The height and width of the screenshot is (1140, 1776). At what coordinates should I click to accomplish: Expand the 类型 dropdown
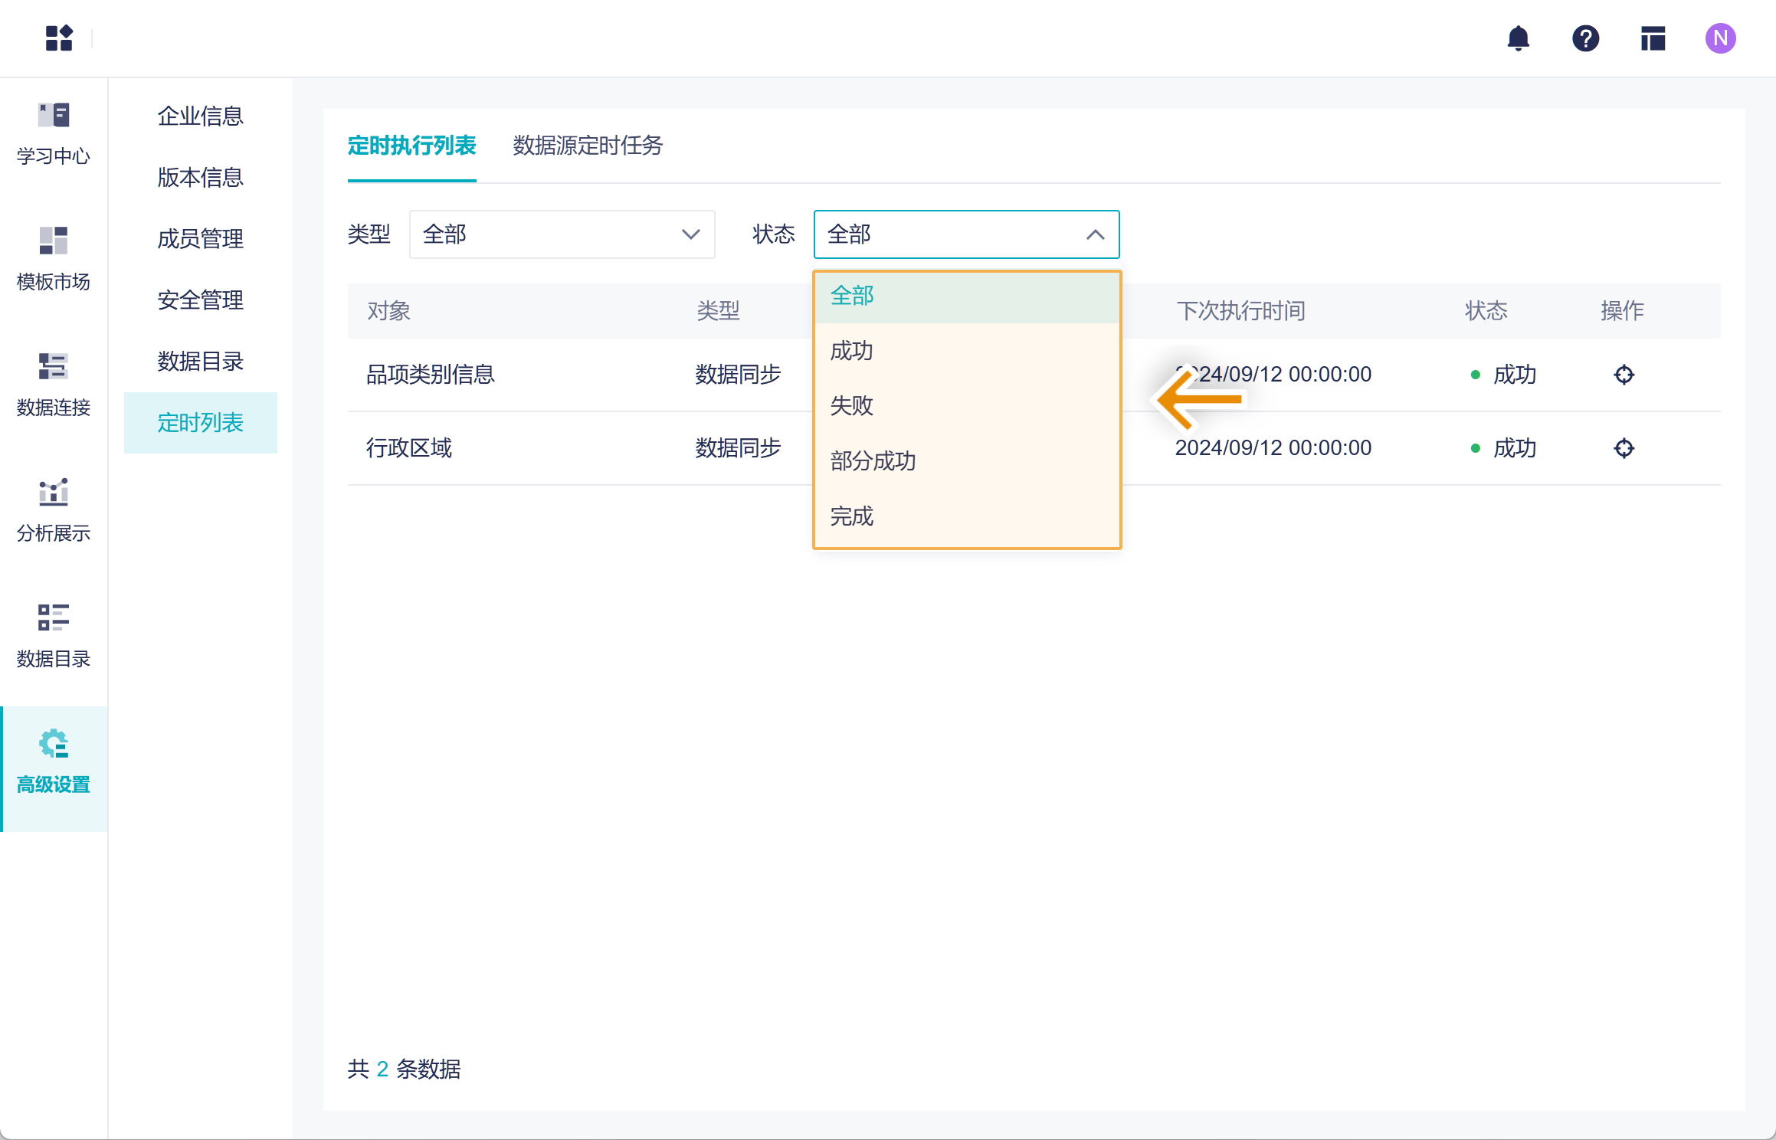pos(562,234)
